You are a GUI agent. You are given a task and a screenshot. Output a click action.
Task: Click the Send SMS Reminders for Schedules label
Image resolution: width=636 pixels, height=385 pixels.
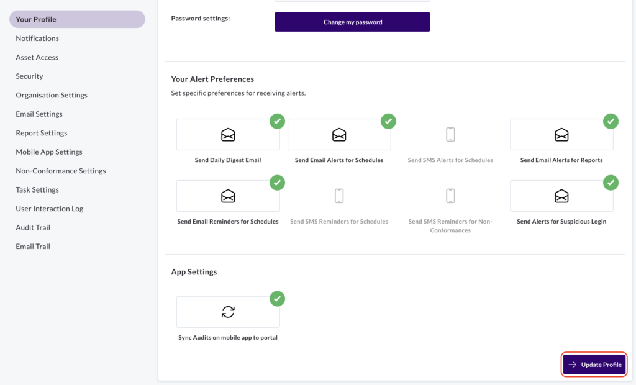339,222
